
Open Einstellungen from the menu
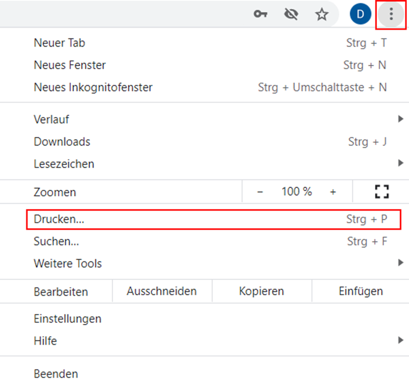click(67, 318)
